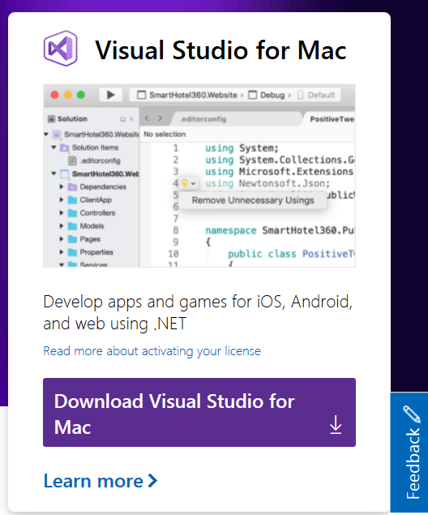Image resolution: width=428 pixels, height=515 pixels.
Task: Collapse the Solution Items node
Action: [x=53, y=148]
